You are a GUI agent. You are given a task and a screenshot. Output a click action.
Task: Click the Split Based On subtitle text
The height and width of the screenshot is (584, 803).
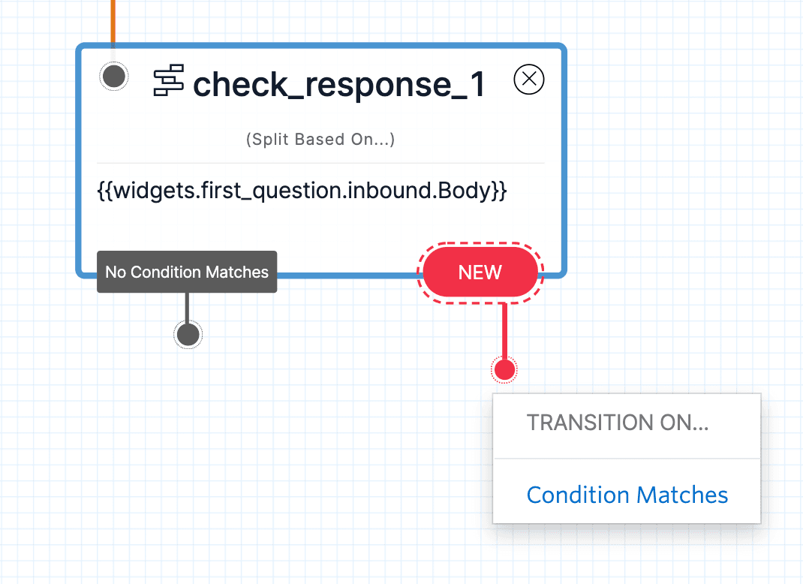pyautogui.click(x=320, y=140)
